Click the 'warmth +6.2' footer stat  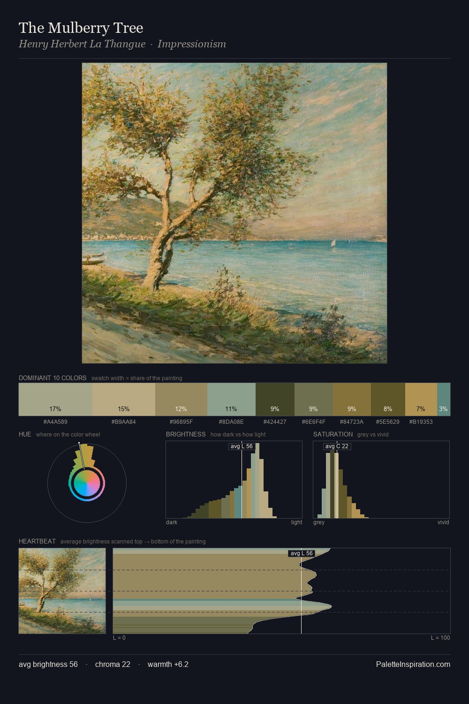click(168, 664)
